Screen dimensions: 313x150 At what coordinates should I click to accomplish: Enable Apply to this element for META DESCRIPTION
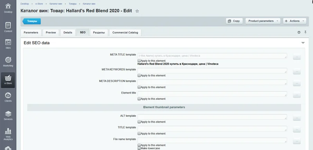click(139, 87)
